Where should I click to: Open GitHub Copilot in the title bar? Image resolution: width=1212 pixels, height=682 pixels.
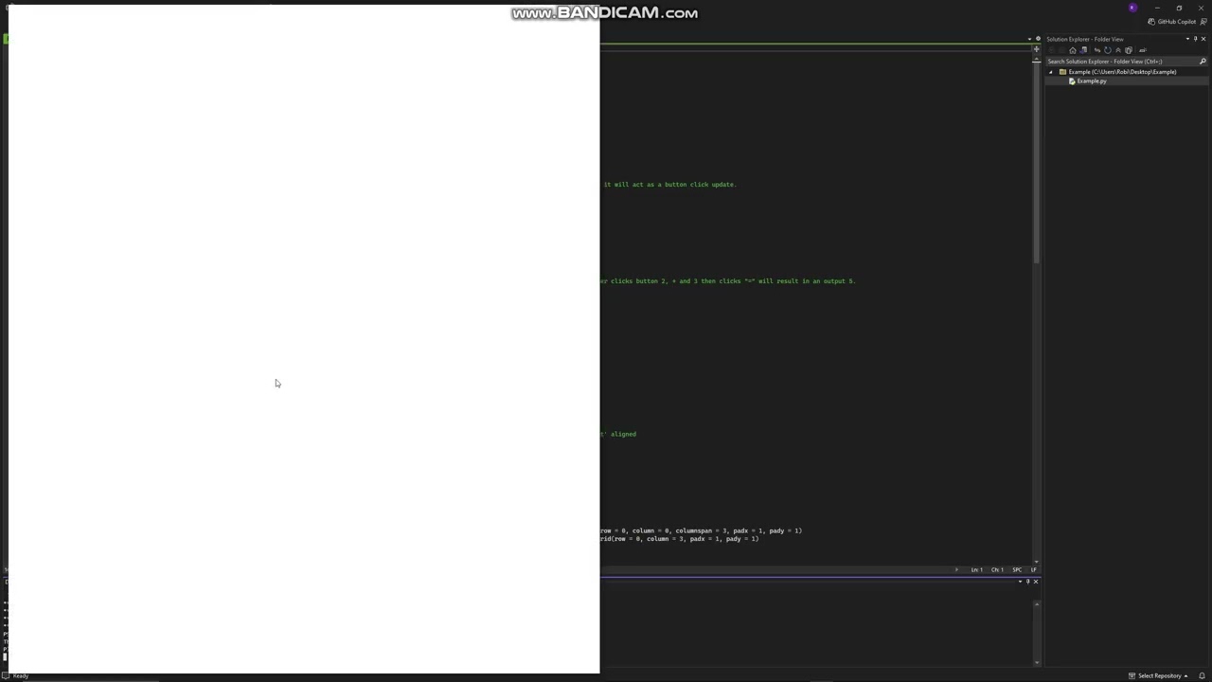(x=1172, y=22)
